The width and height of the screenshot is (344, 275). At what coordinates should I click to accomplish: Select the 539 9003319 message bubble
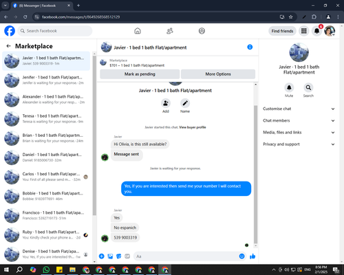[x=125, y=237]
